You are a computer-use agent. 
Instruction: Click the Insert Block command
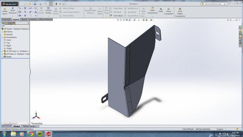point(117,16)
